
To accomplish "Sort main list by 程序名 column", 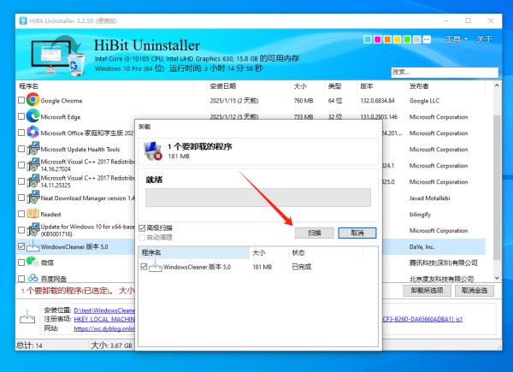I will (104, 86).
